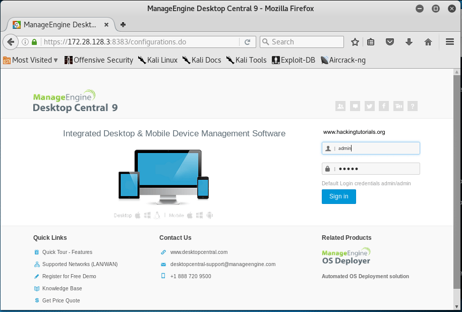The height and width of the screenshot is (312, 462).
Task: Click the Firefox Search box
Action: [x=302, y=42]
